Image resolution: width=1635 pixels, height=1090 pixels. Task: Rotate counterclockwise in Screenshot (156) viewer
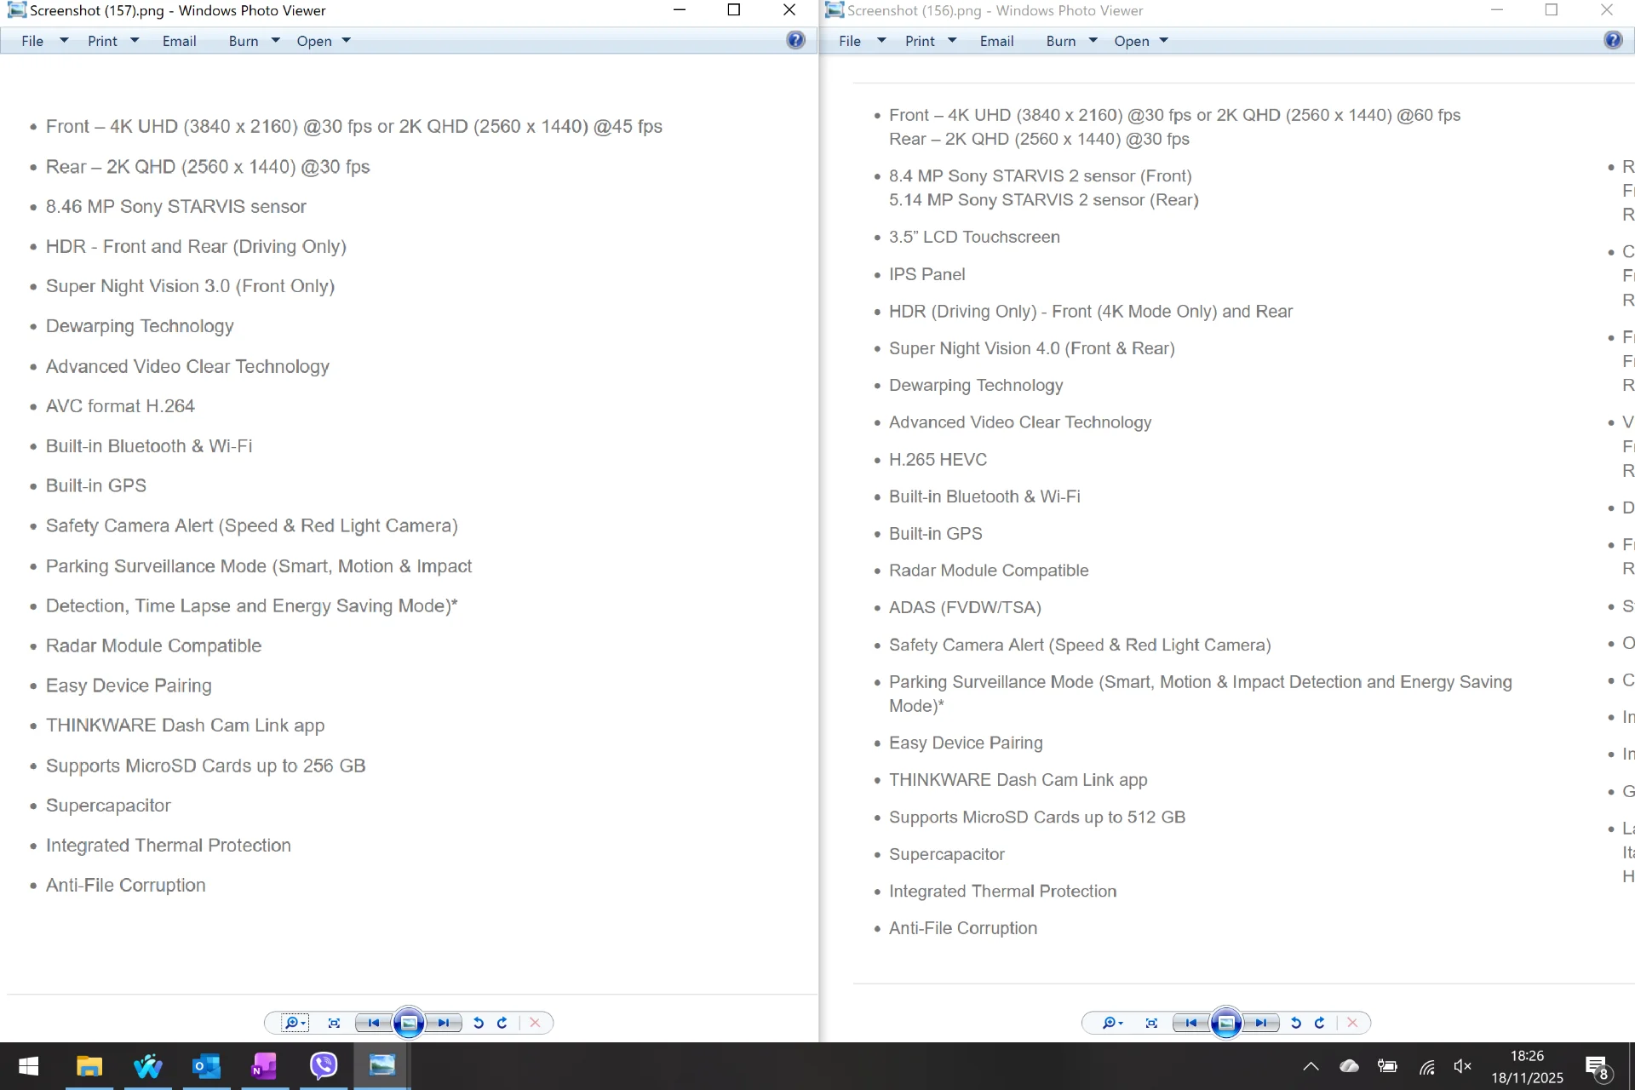1296,1023
